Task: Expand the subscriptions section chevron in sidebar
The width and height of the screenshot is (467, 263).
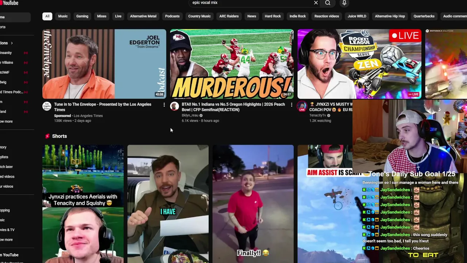Action: click(x=12, y=43)
